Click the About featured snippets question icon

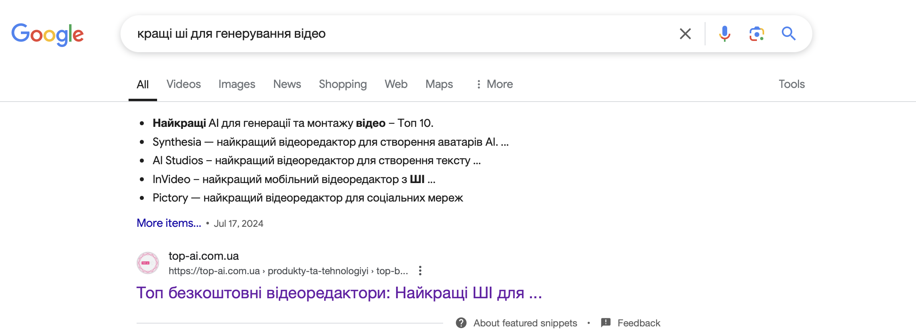(x=461, y=323)
